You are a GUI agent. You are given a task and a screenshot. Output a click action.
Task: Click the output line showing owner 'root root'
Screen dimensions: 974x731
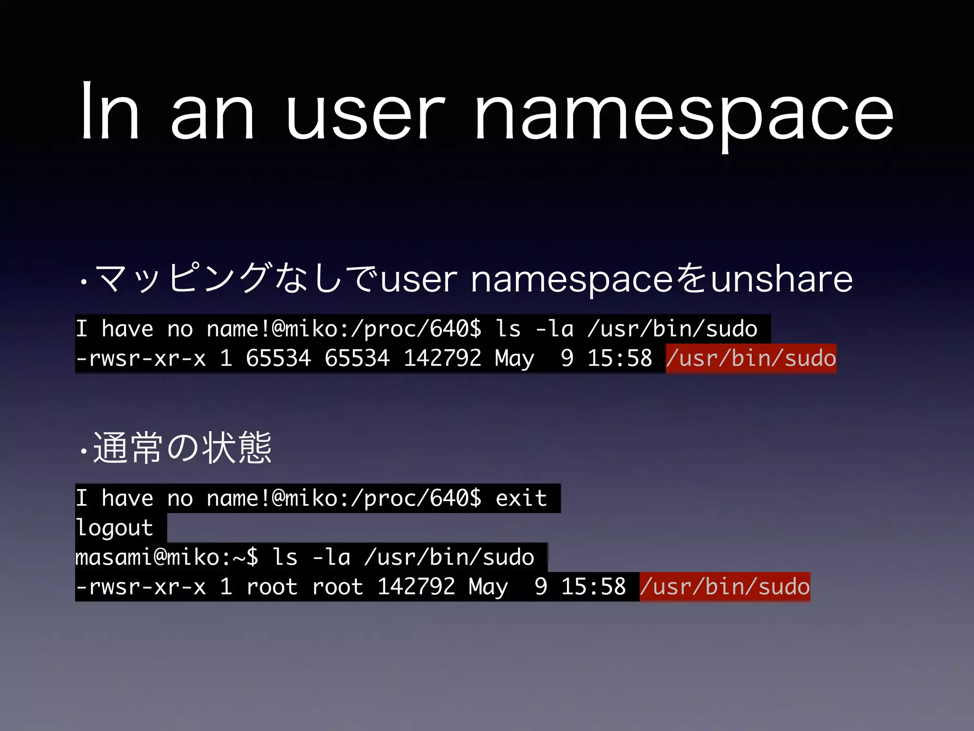(443, 587)
